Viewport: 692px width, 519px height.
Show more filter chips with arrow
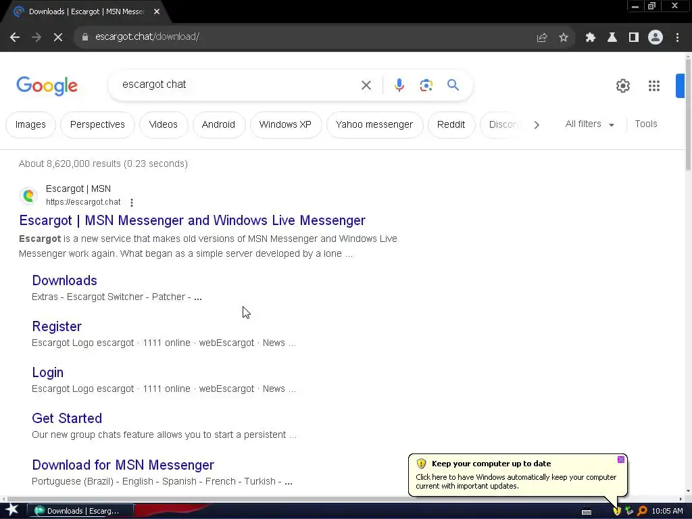pos(536,125)
